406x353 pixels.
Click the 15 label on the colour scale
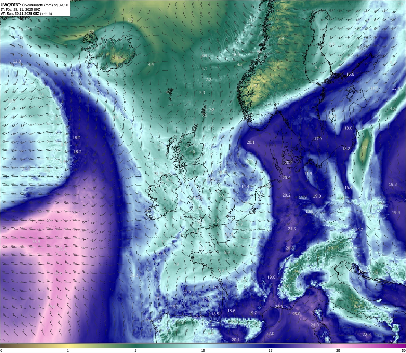point(271,350)
